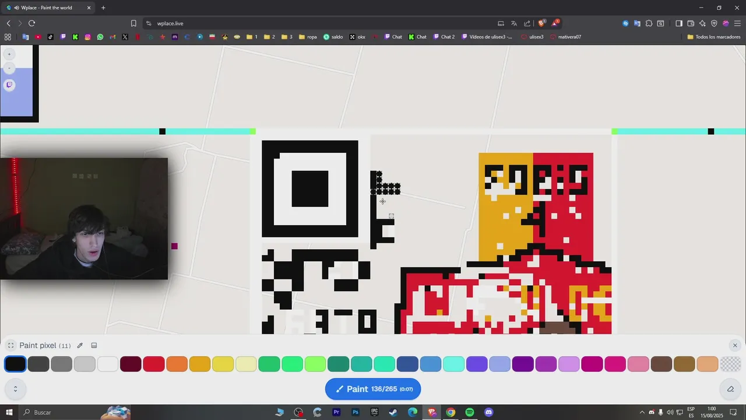Screen dimensions: 746x420
Task: Open Epic Games Launcher from the taskbar
Action: 375,412
